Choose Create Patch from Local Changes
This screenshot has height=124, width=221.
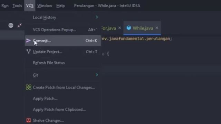63,87
